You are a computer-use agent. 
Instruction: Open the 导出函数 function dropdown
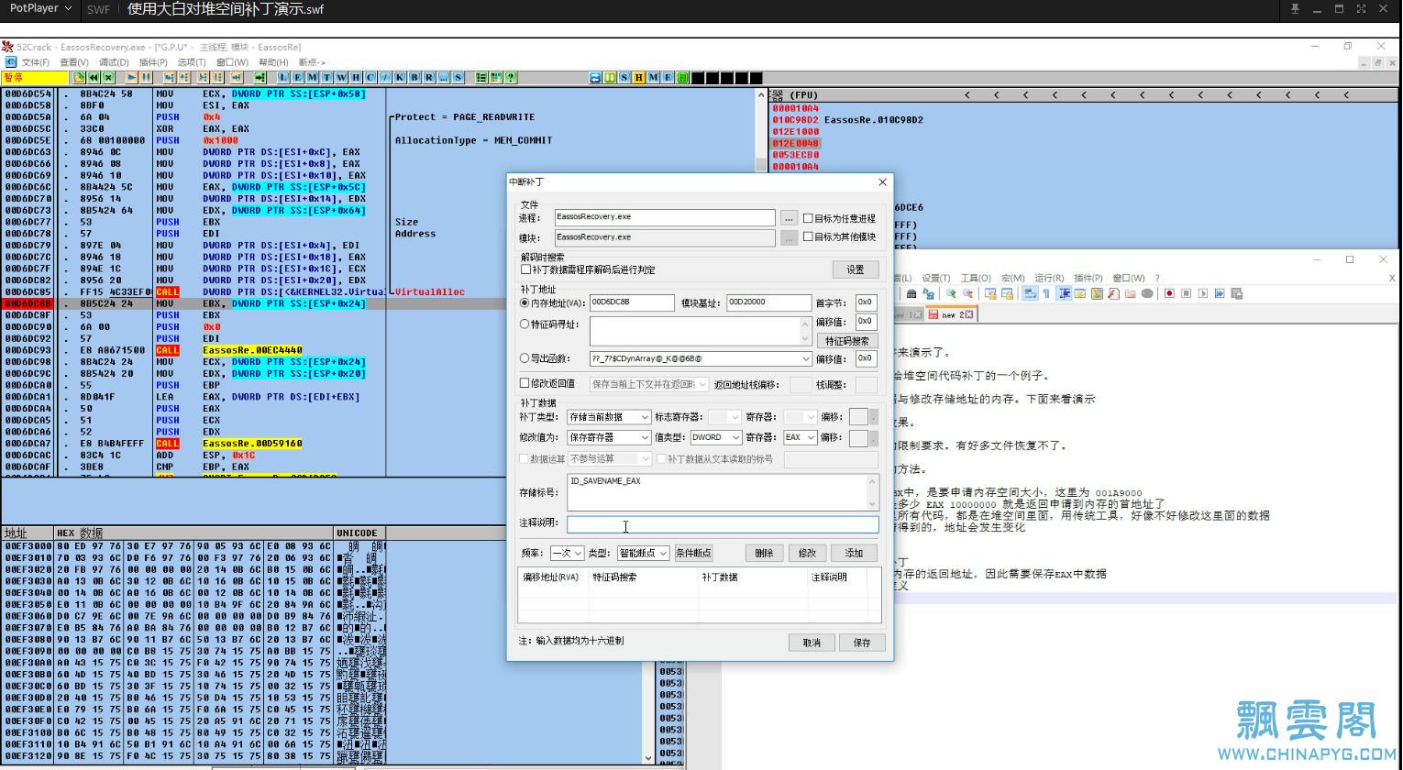point(701,359)
